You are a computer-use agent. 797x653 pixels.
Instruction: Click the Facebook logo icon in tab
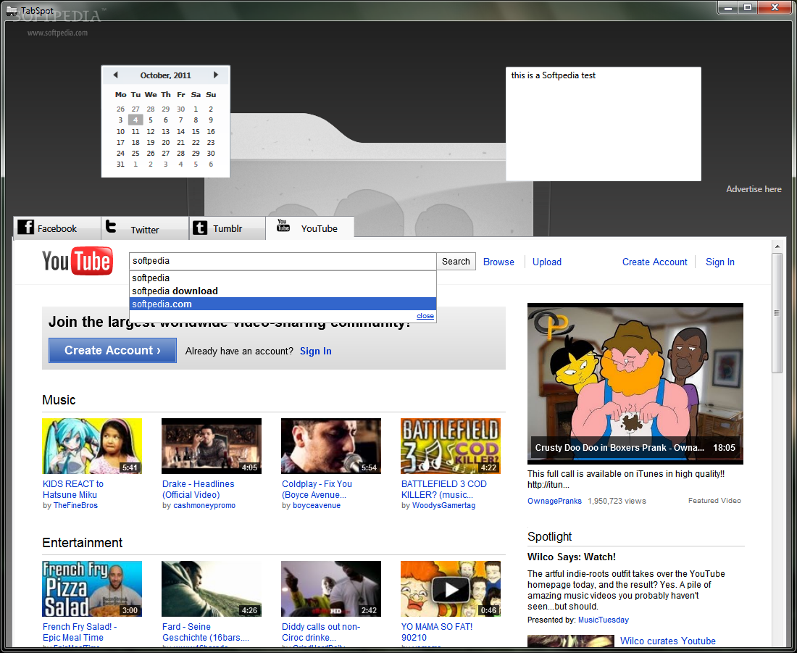point(26,227)
